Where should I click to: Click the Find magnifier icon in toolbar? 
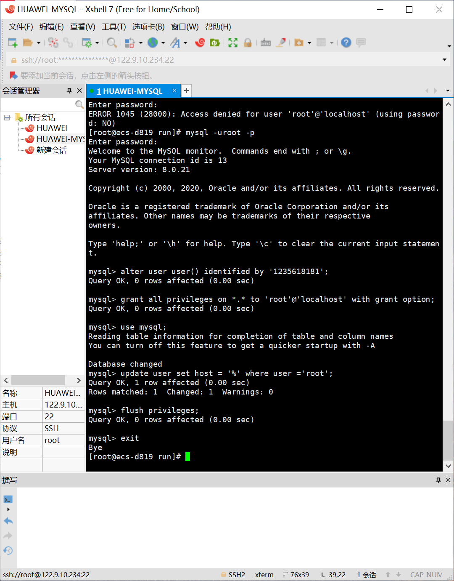pyautogui.click(x=112, y=43)
